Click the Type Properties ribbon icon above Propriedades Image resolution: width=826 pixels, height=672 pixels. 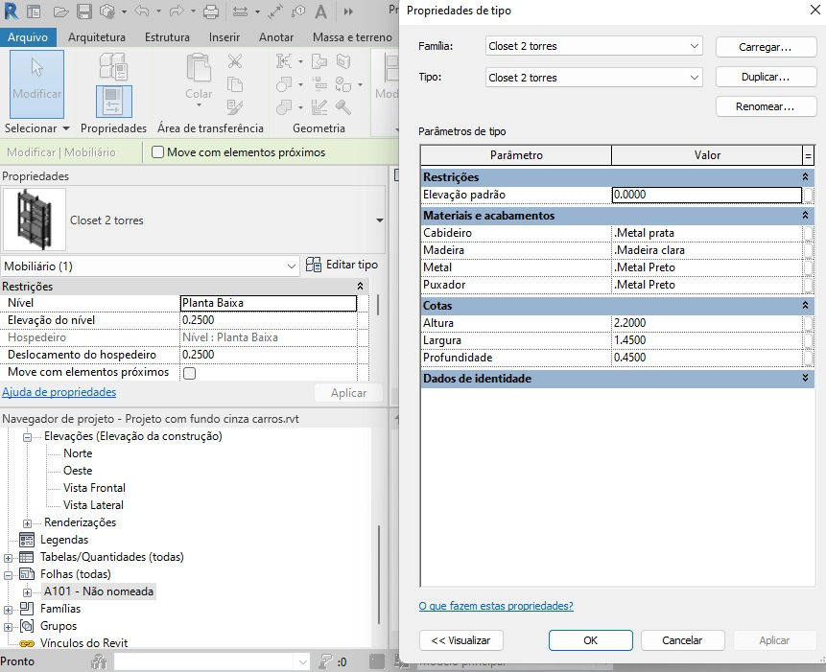coord(113,66)
